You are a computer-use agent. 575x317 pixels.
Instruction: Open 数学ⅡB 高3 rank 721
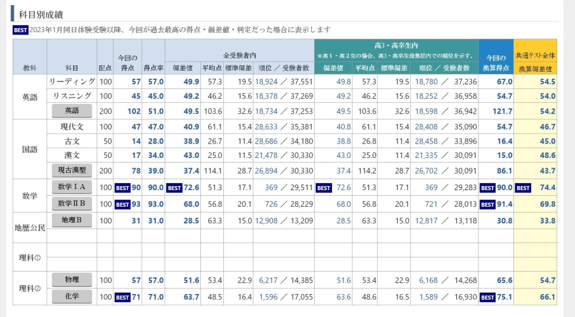coord(431,204)
